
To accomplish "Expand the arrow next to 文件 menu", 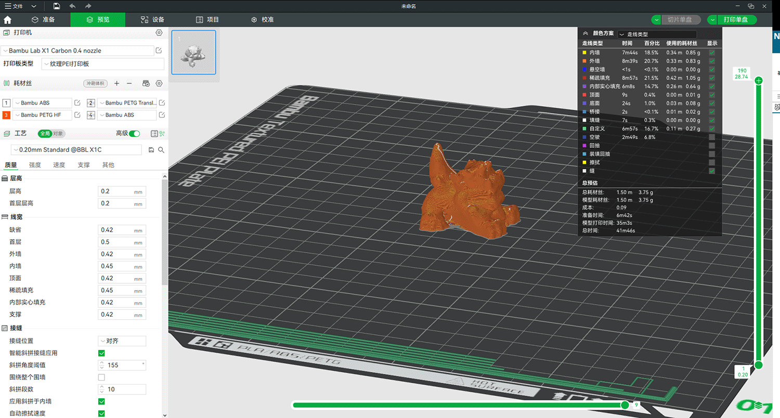I will click(34, 6).
